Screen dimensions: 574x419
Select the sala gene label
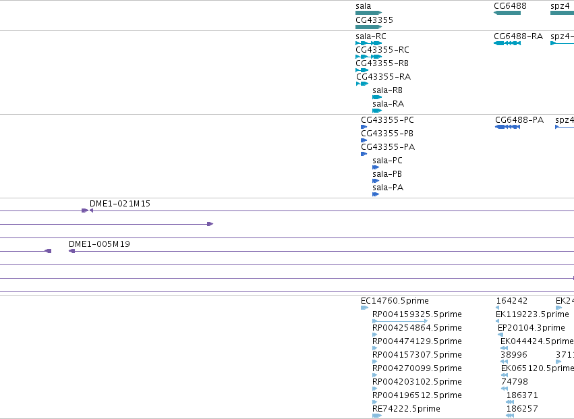363,6
